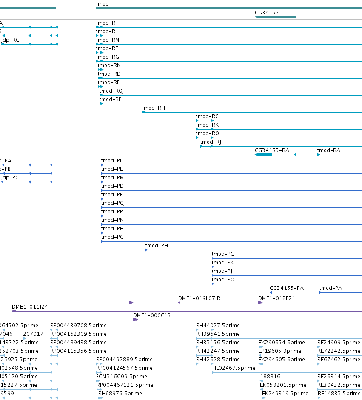Select protein tmod-PM

click(x=112, y=178)
